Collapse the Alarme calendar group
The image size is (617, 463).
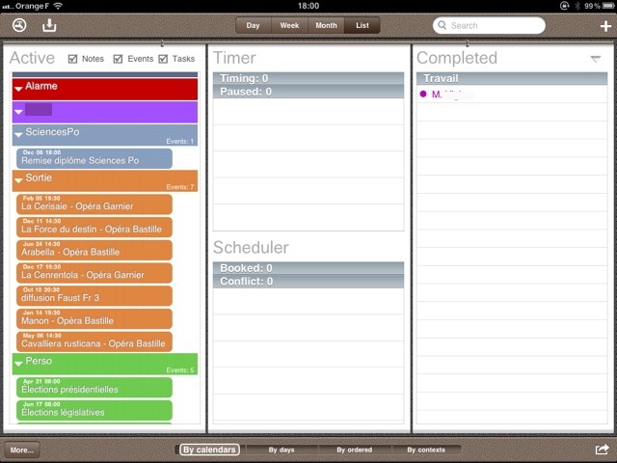[x=18, y=89]
